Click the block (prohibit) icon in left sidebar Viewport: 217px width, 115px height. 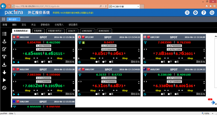(4, 88)
